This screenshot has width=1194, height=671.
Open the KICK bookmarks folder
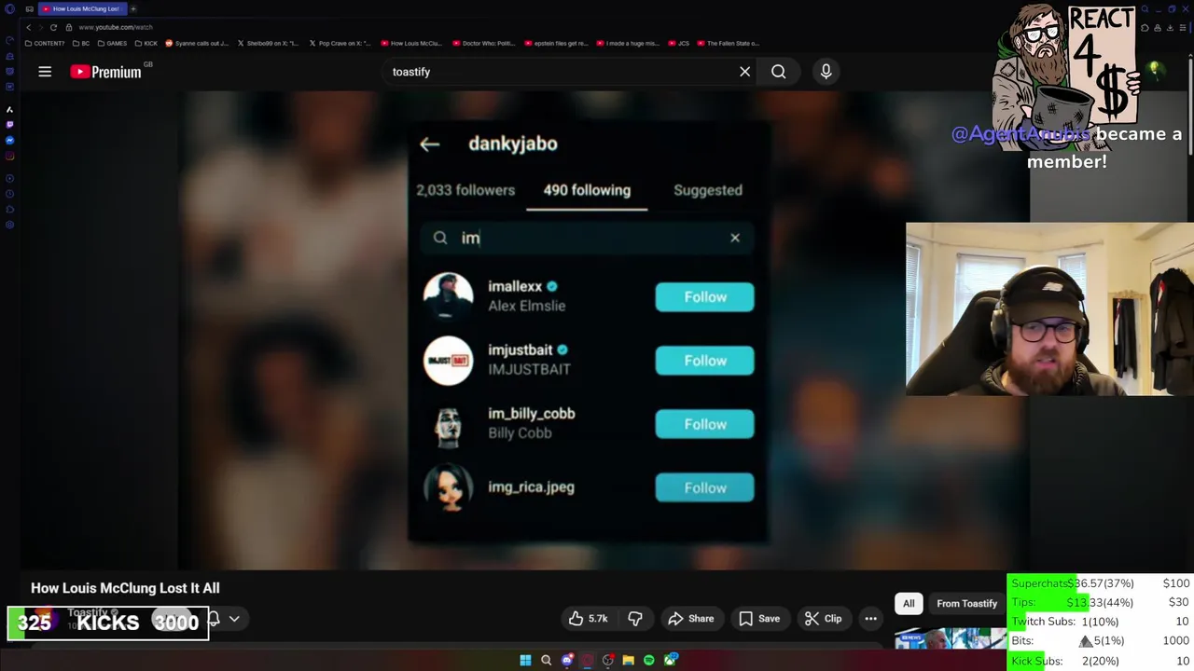[146, 43]
